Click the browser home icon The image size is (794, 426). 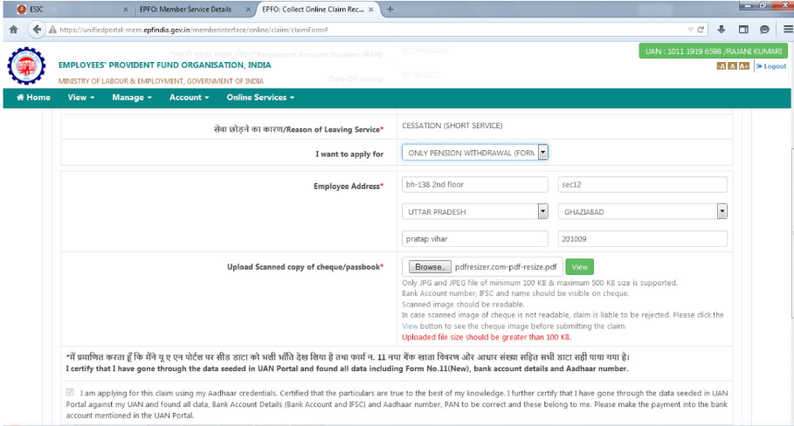[13, 29]
